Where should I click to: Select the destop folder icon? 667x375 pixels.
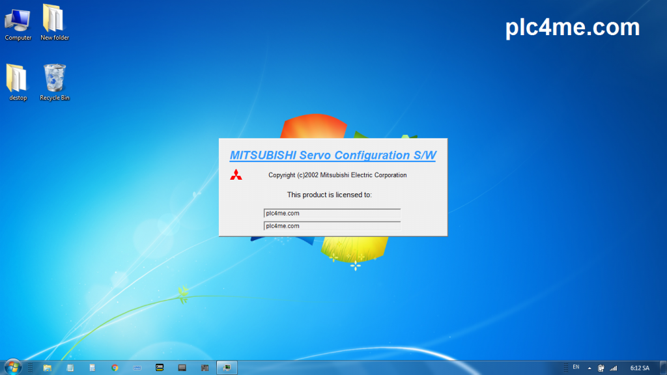tap(18, 83)
